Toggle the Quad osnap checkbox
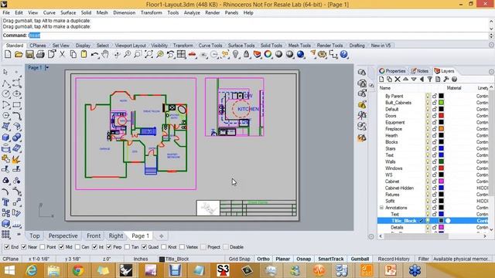This screenshot has height=278, width=495. tap(145, 247)
